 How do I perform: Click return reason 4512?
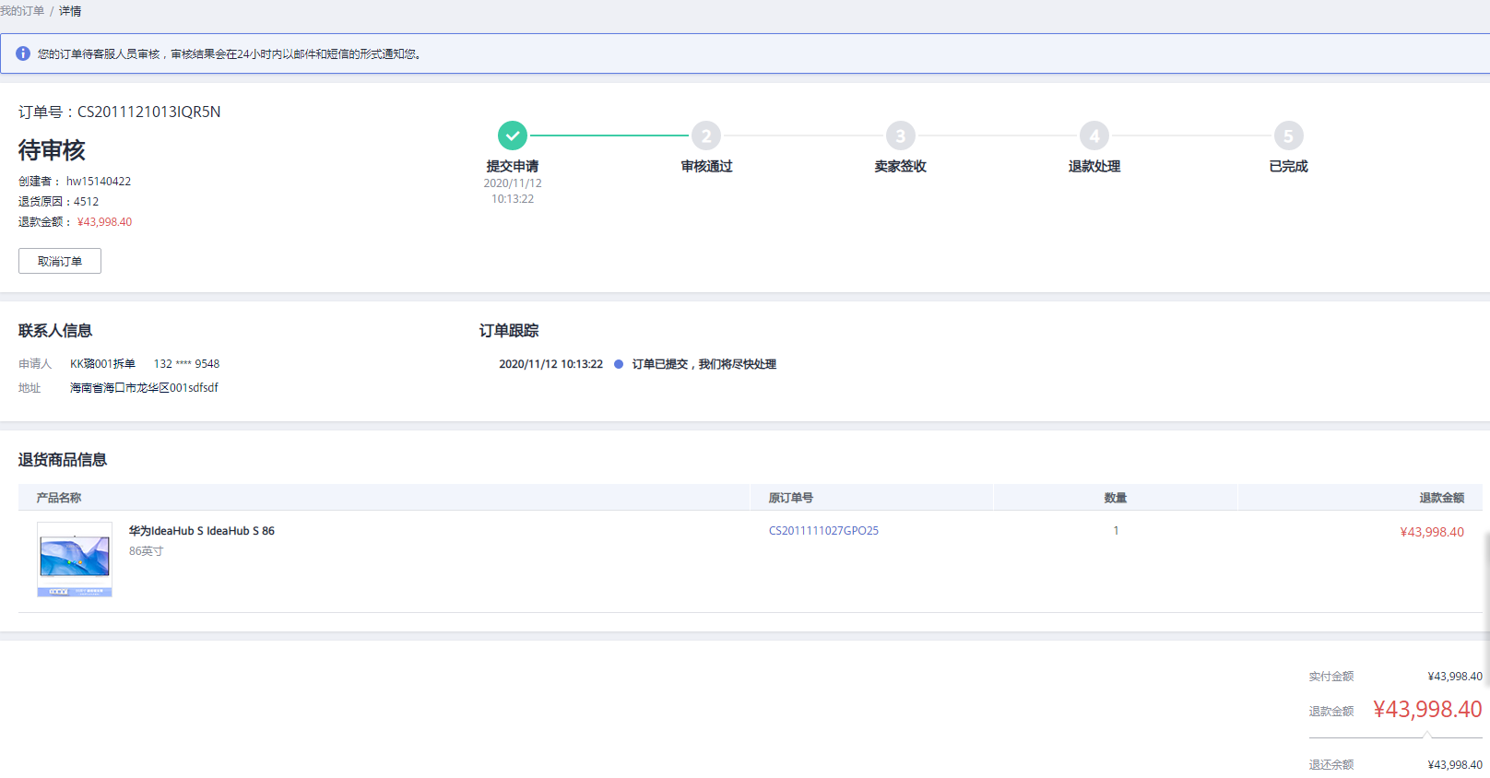[x=86, y=202]
